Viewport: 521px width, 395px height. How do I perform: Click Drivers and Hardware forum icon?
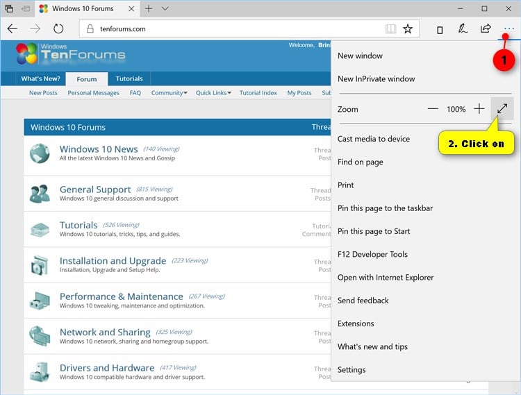tap(40, 372)
